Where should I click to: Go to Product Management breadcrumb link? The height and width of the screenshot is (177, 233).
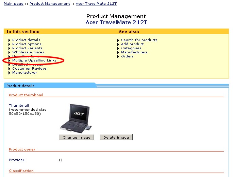click(x=50, y=3)
